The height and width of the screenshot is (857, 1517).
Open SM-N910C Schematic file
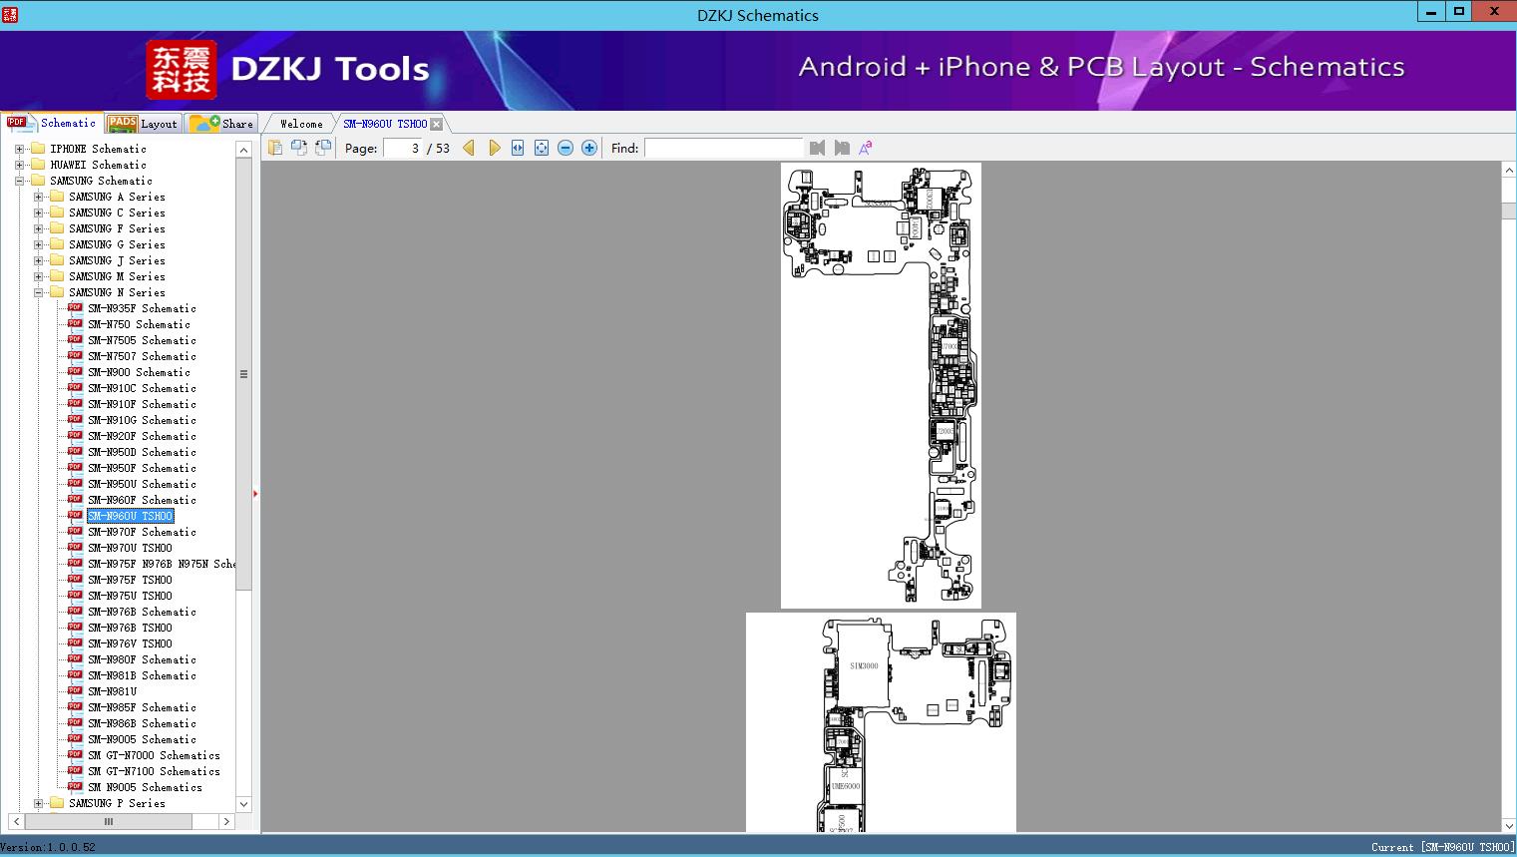(142, 388)
